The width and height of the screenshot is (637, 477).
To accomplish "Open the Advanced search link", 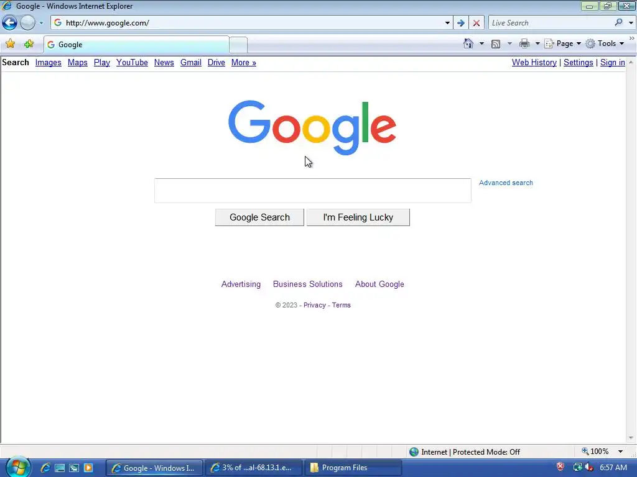I will click(x=506, y=183).
